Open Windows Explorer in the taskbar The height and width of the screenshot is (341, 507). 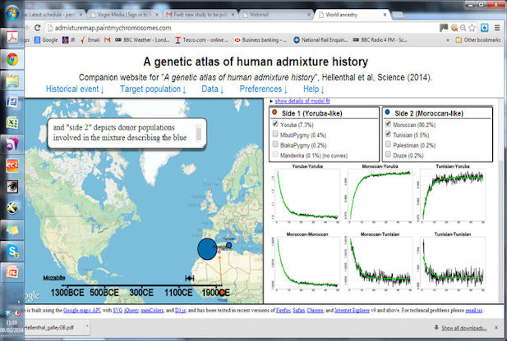(x=12, y=80)
